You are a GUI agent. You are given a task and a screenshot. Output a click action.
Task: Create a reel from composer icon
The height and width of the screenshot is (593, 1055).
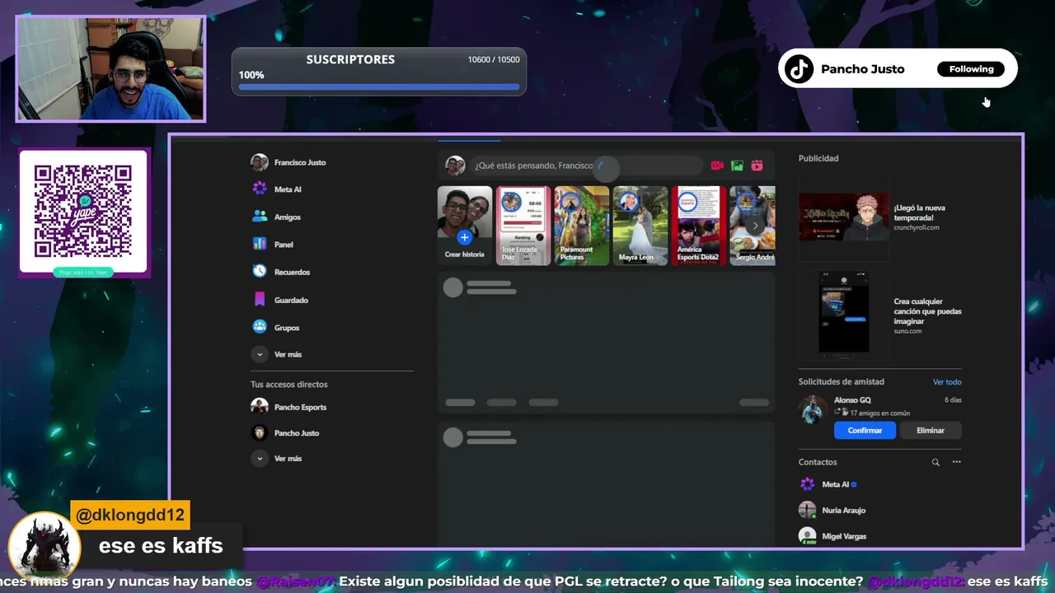click(x=757, y=166)
